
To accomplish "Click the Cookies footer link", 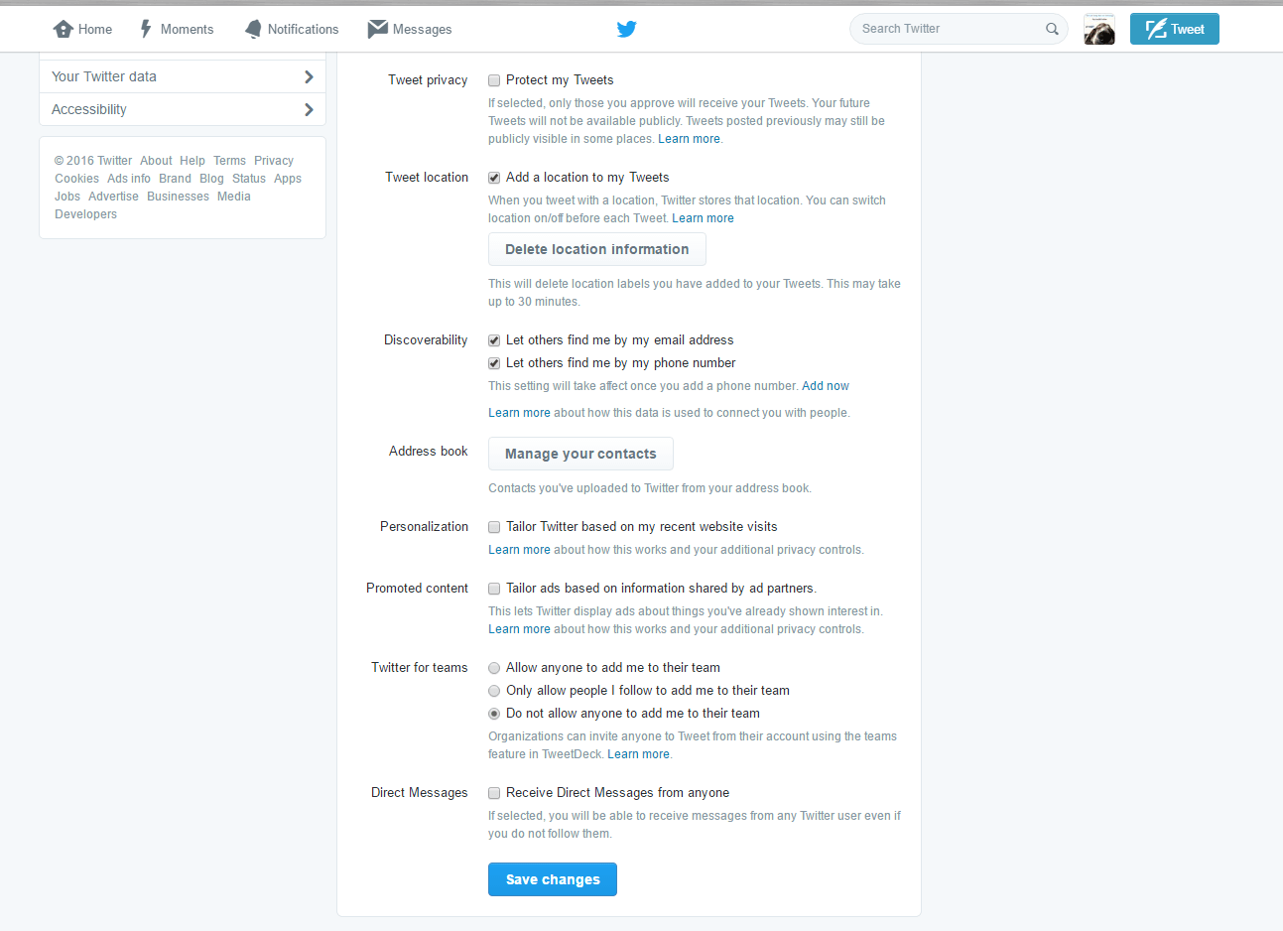I will [76, 179].
